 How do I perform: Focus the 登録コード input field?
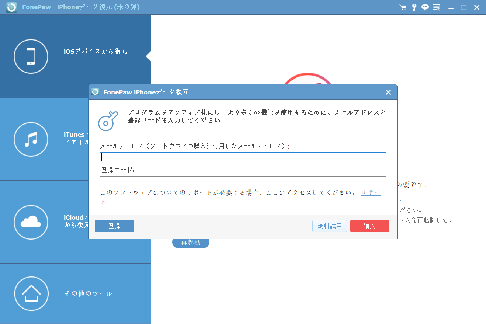coord(243,181)
